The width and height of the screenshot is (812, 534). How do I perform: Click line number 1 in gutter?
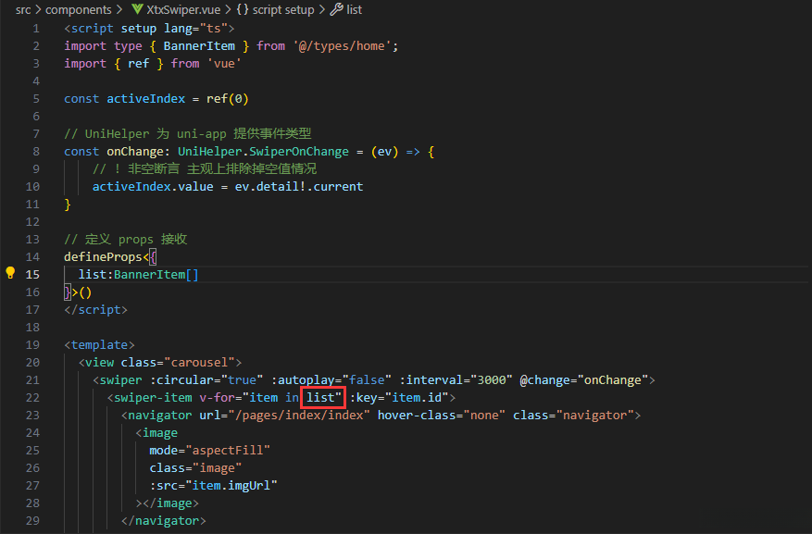36,29
